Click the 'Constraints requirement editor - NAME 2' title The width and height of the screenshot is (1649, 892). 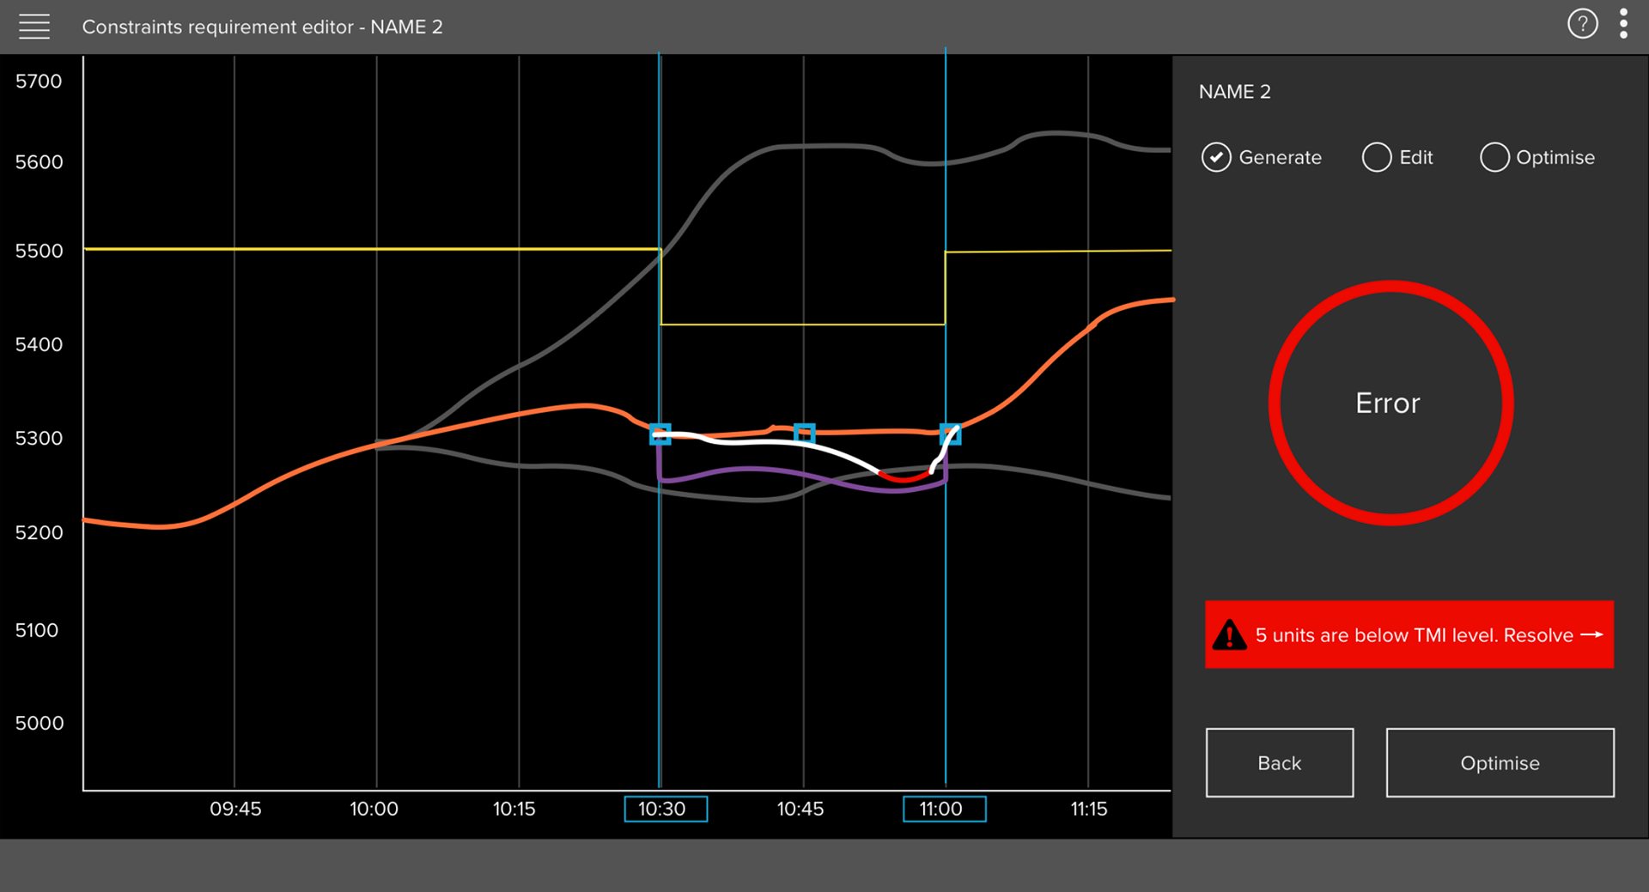[262, 27]
